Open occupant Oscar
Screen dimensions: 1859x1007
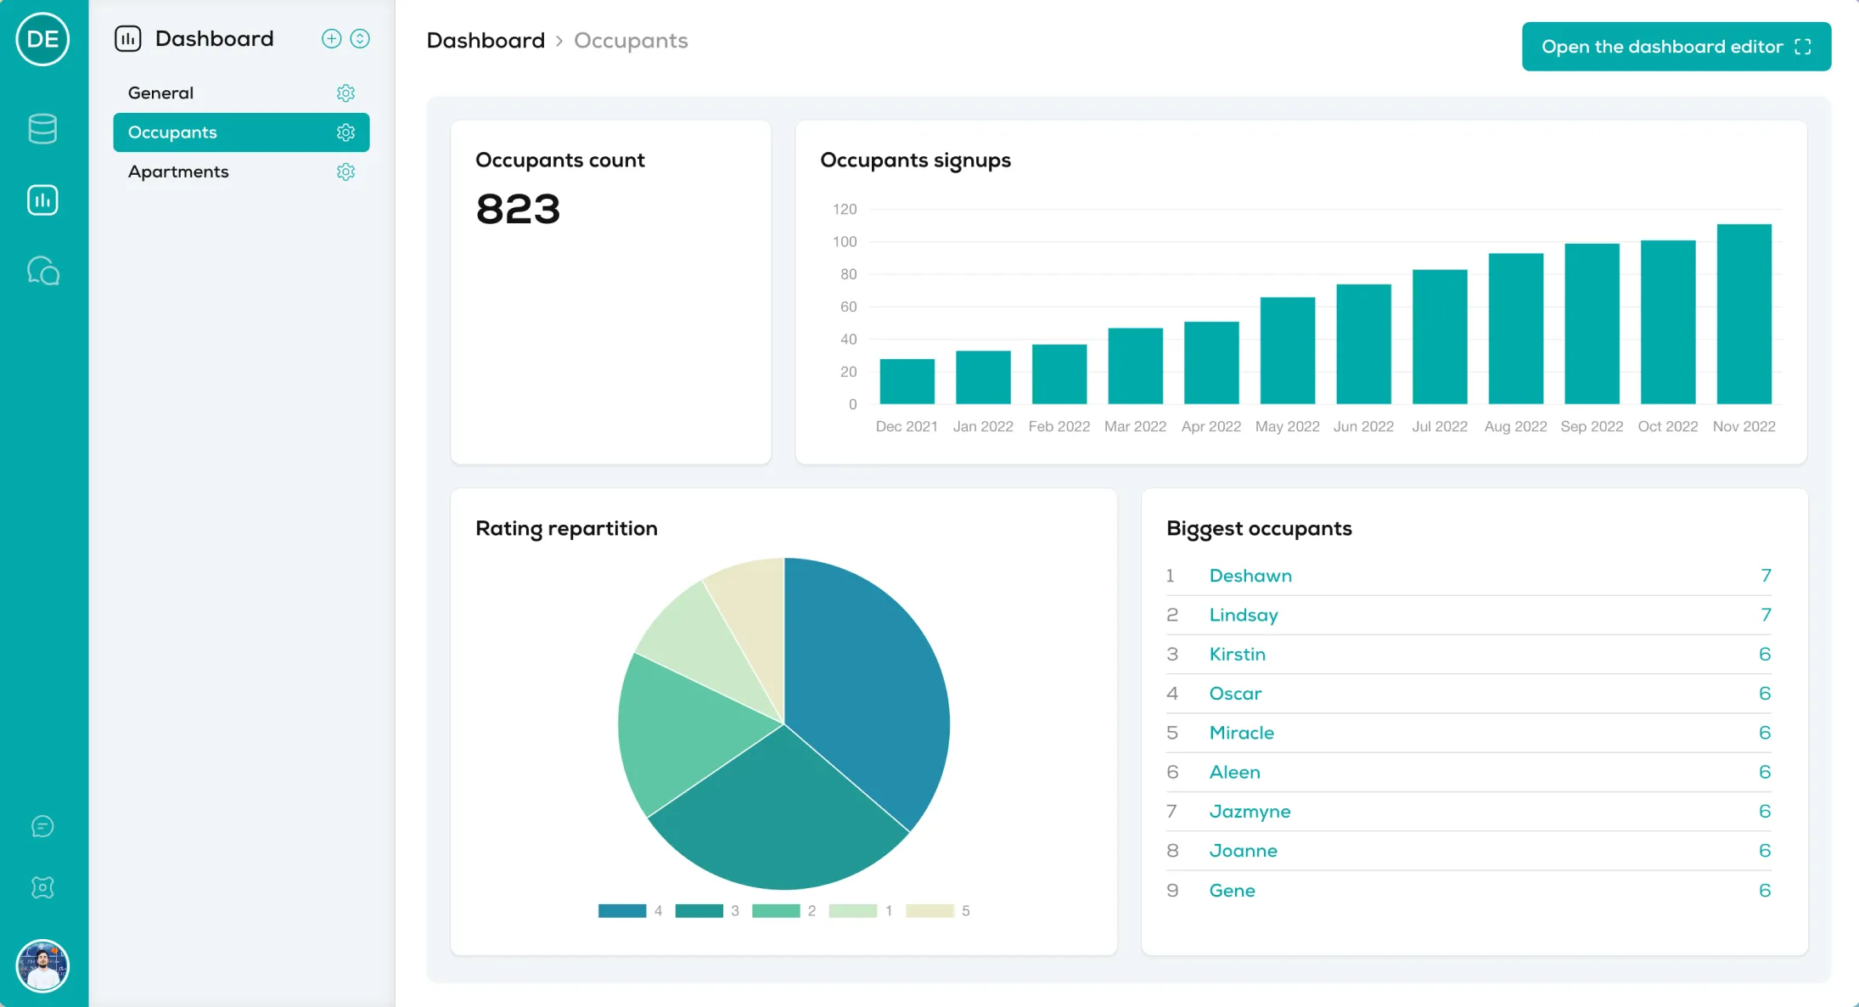(1235, 694)
